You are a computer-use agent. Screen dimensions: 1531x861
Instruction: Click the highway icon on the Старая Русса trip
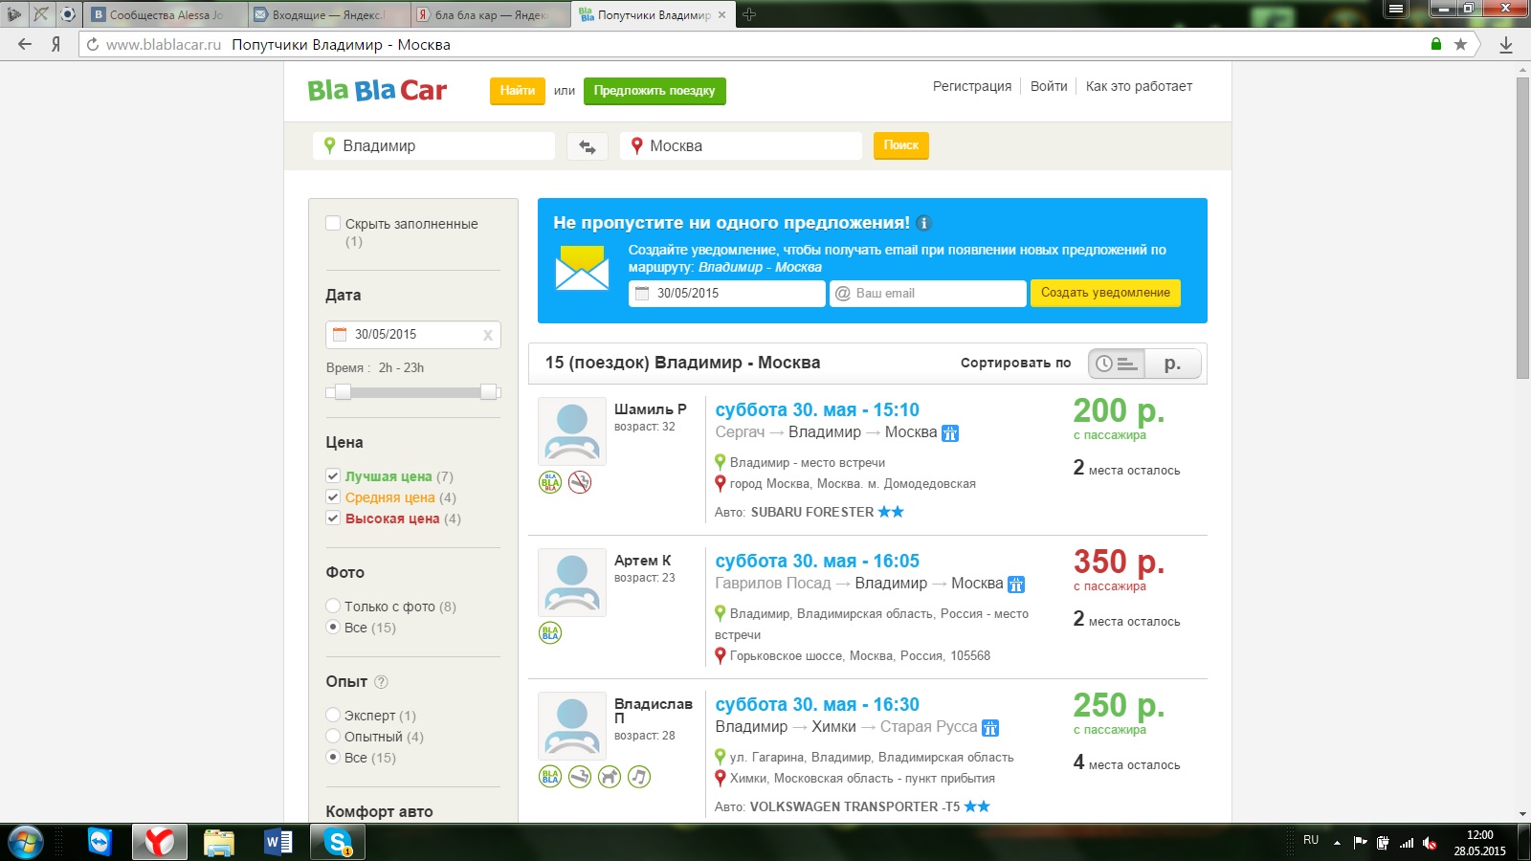[x=990, y=728]
